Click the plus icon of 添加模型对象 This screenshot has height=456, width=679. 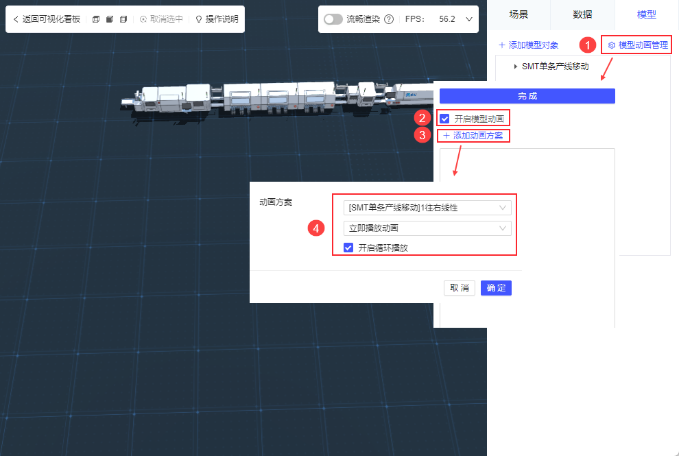pos(502,45)
